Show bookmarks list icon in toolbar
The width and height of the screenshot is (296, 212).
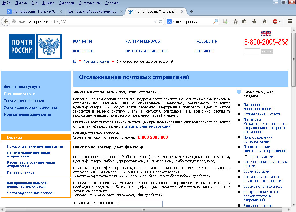(x=244, y=21)
